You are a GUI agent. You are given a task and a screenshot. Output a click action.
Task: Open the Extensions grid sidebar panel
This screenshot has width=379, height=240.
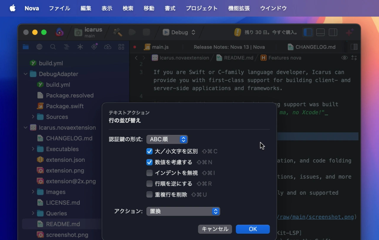coord(121,46)
